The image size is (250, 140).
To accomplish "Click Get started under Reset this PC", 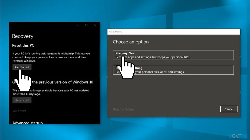I will (22, 67).
